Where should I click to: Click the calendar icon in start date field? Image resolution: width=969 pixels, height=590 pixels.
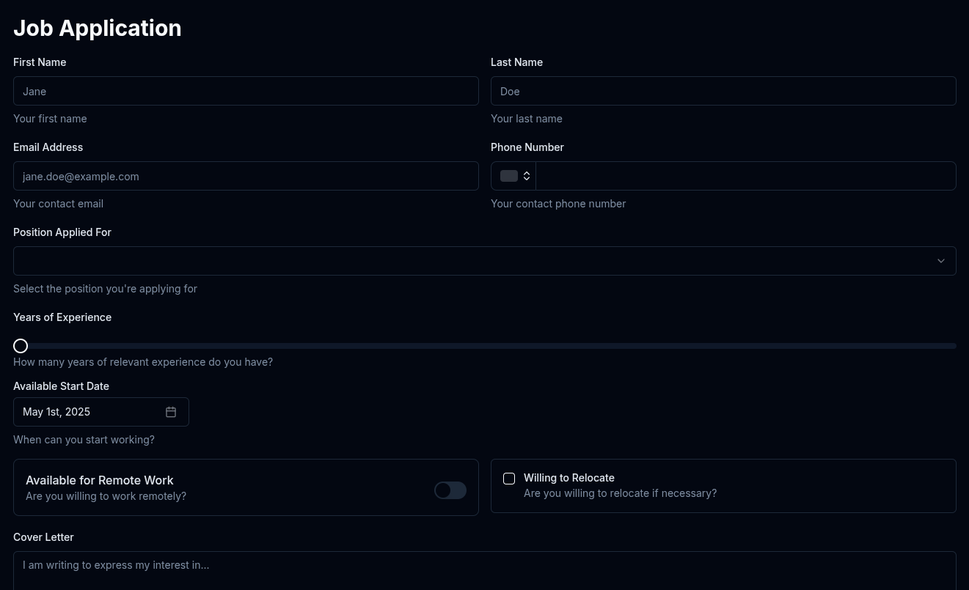click(x=171, y=412)
